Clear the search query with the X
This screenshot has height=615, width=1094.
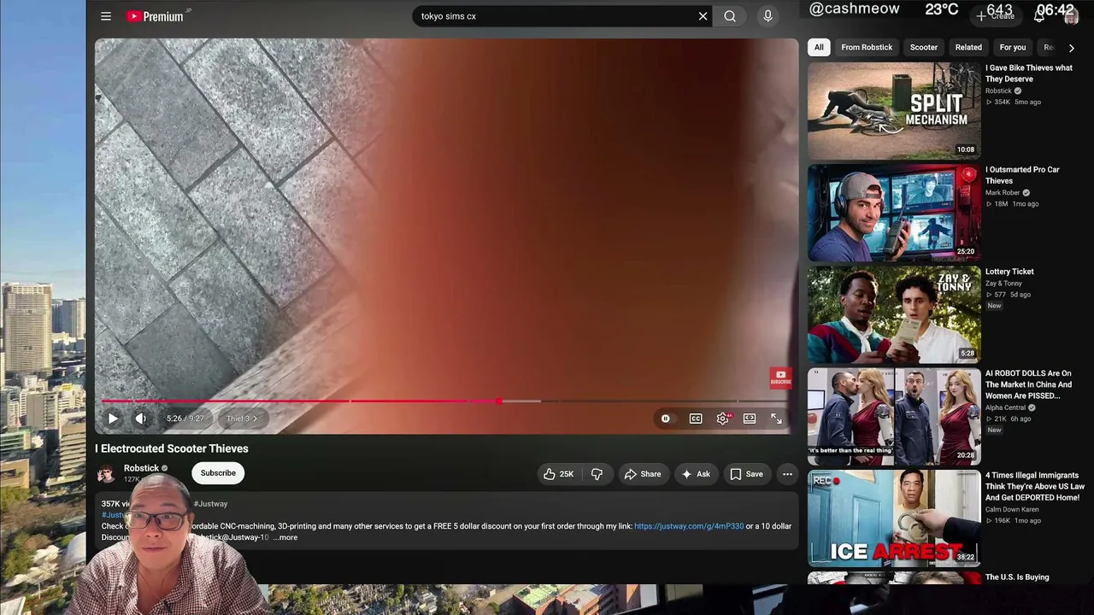703,16
